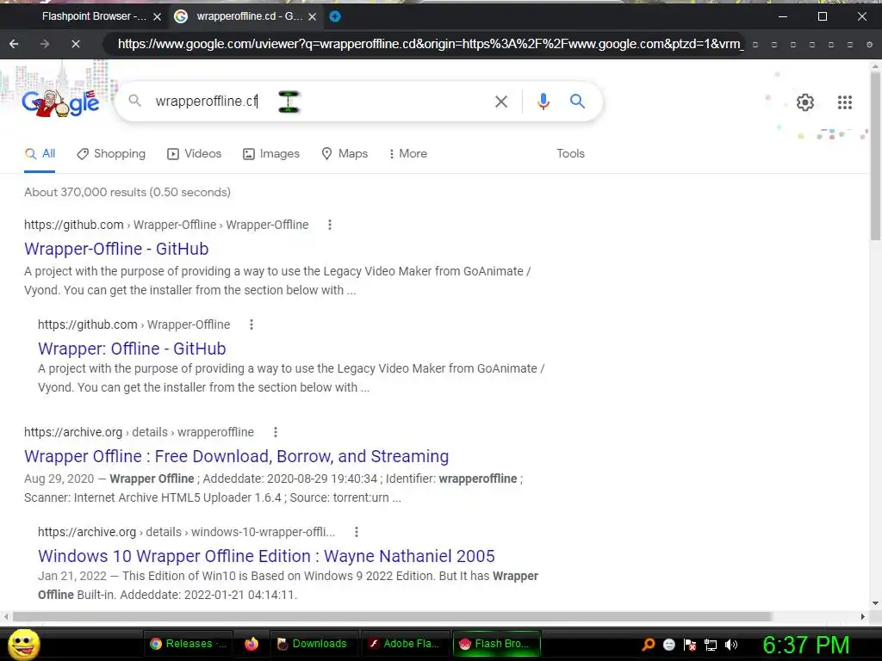The image size is (882, 661).
Task: Click the network tray icon
Action: coord(711,645)
